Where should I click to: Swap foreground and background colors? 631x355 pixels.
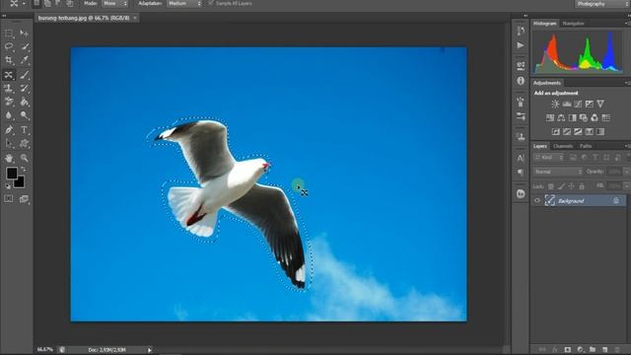[23, 170]
